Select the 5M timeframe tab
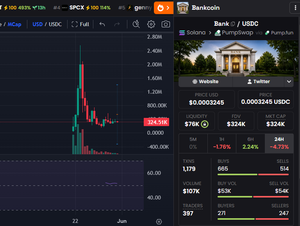This screenshot has height=226, width=300. (x=193, y=143)
